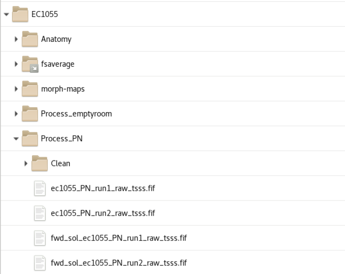
Task: Expand the Clean subfolder arrow
Action: pyautogui.click(x=26, y=163)
